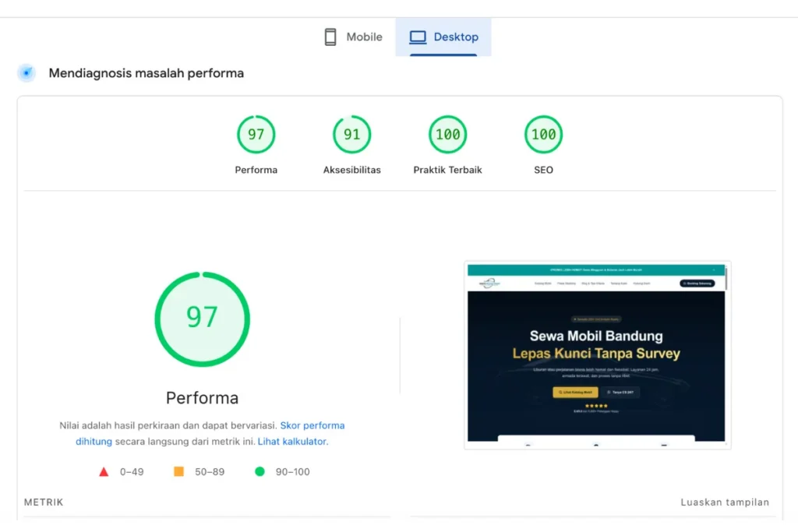The image size is (798, 532).
Task: Go to the SEO score gauge
Action: click(543, 135)
